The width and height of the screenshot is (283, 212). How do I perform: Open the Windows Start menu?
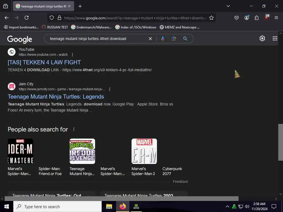(7, 206)
